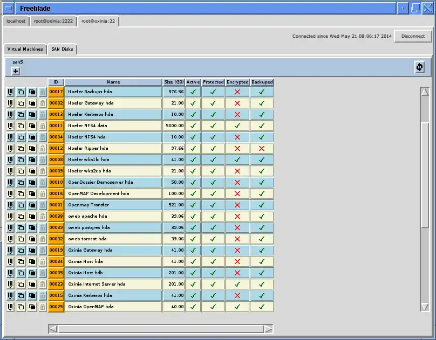
Task: Toggle Backuped status for oweb apache hda
Action: point(262,217)
